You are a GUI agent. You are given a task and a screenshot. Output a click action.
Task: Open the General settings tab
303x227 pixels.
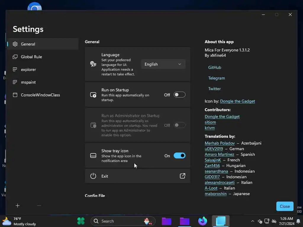(x=43, y=44)
